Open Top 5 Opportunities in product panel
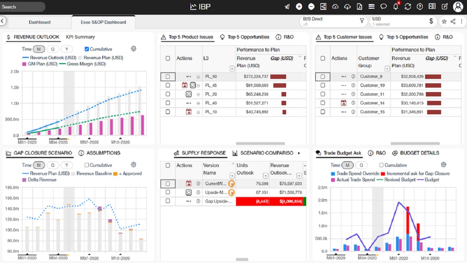Viewport: 467px width, 263px height. coord(244,37)
